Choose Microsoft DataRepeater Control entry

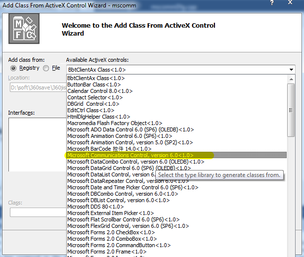point(176,181)
